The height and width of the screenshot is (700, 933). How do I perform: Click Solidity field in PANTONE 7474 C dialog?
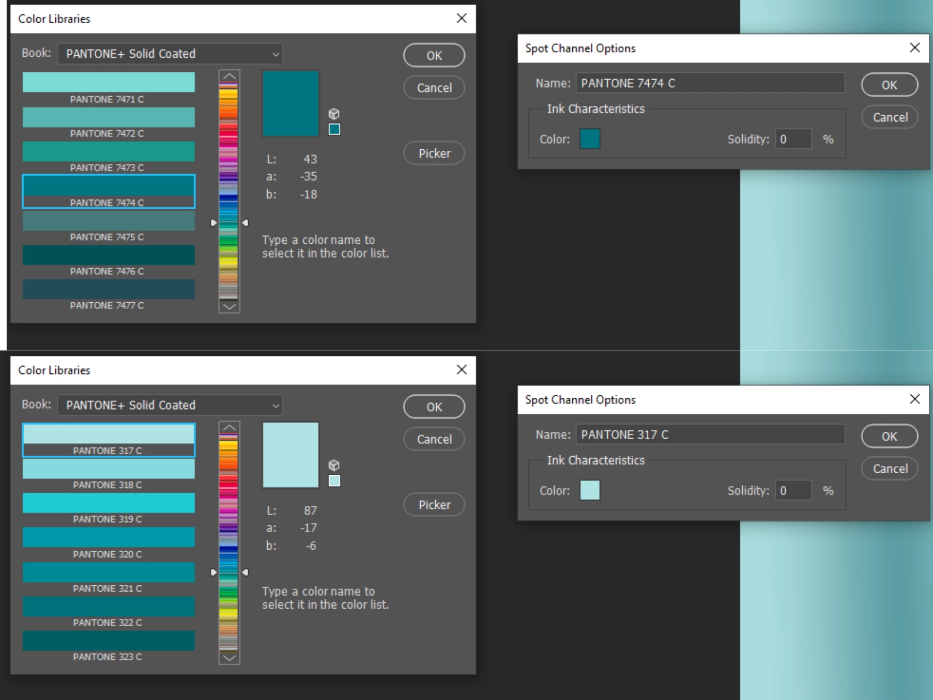click(793, 139)
